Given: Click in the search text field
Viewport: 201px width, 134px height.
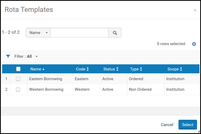Looking at the screenshot, I should pyautogui.click(x=79, y=33).
